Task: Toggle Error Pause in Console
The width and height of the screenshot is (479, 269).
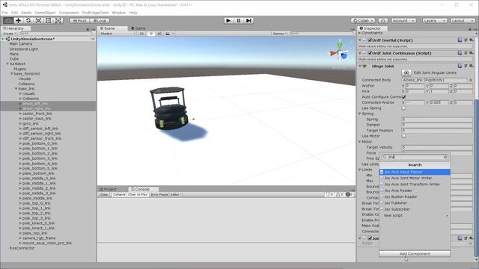Action: coord(159,194)
